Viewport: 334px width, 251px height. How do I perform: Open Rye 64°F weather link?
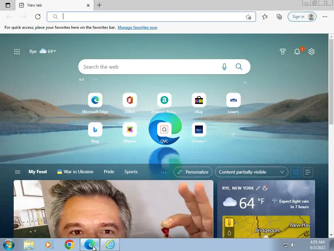(x=43, y=51)
